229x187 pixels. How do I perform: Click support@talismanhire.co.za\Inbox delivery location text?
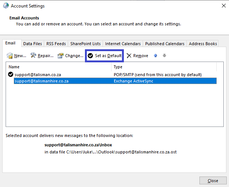tap(78, 145)
